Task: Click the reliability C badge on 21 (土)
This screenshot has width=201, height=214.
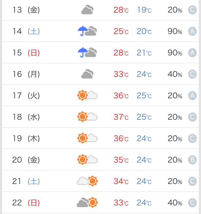Action: [x=192, y=181]
